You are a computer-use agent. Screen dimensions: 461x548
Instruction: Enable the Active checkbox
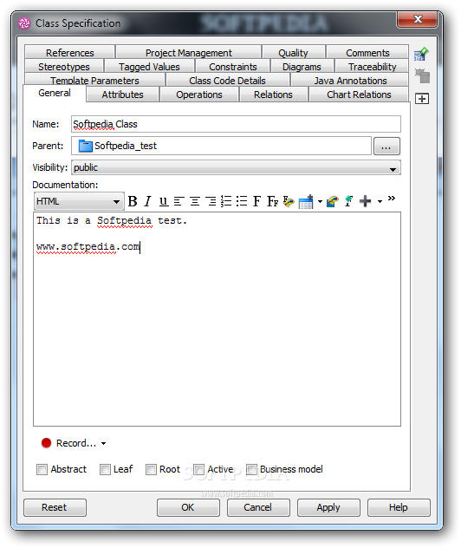tap(198, 469)
